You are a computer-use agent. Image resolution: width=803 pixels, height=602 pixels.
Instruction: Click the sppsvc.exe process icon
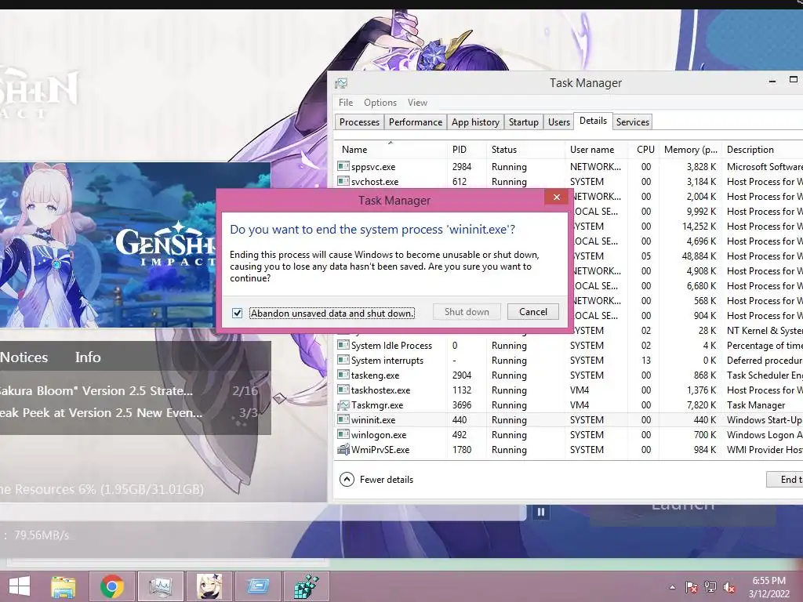tap(343, 166)
